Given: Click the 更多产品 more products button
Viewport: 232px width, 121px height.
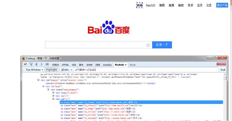Looking at the screenshot, I should [x=222, y=5].
